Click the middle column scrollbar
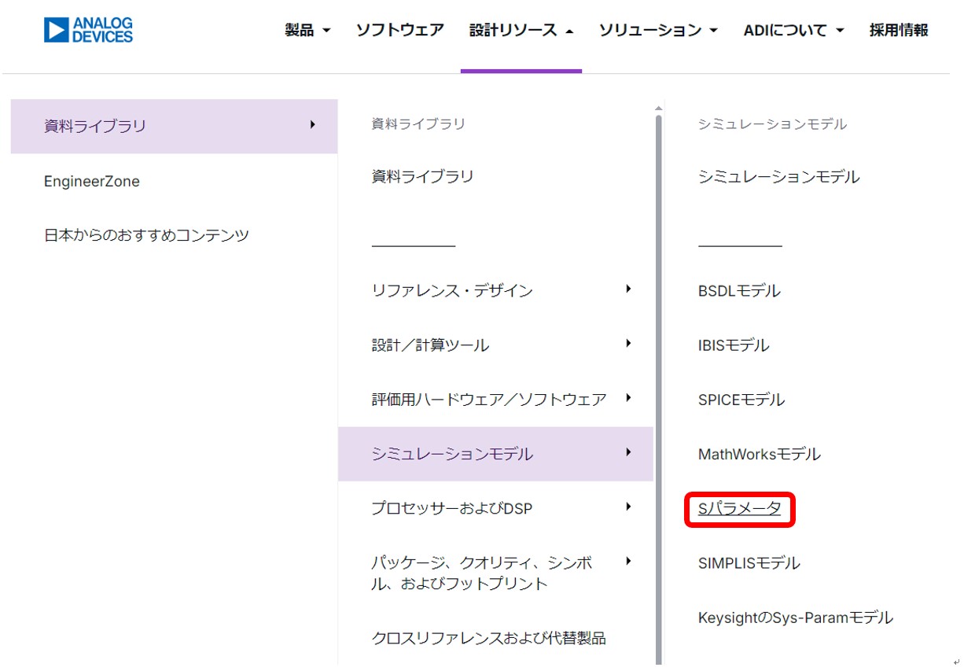The height and width of the screenshot is (671, 964). [658, 354]
